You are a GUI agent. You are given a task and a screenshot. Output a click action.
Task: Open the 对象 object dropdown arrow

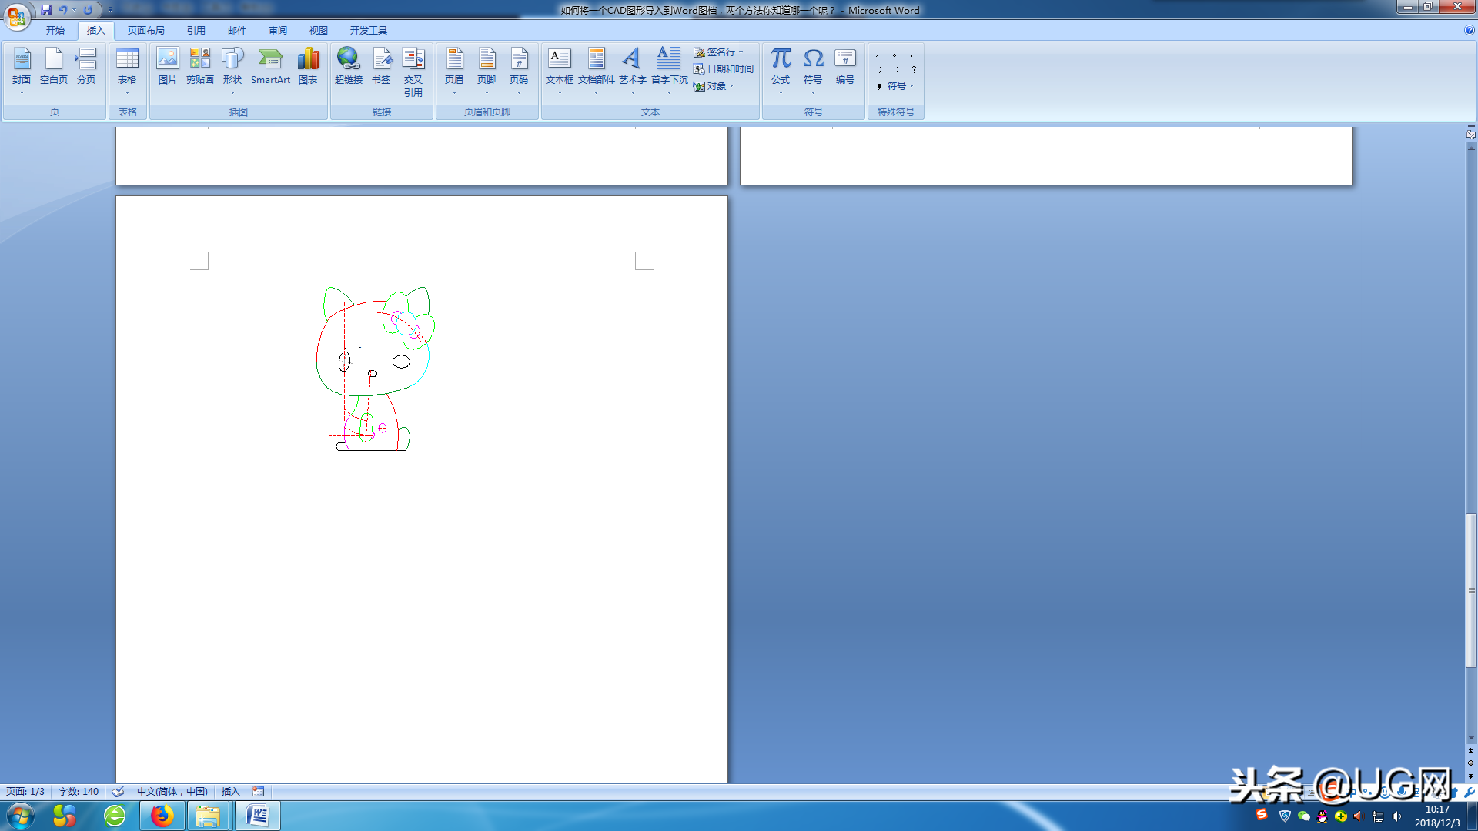(x=732, y=86)
